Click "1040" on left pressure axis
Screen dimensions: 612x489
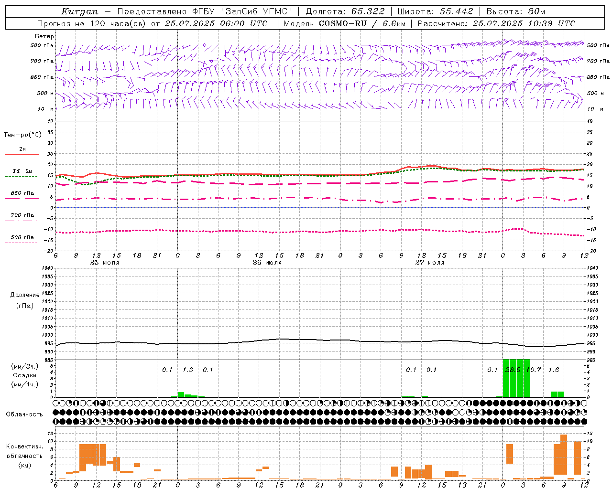[46, 268]
